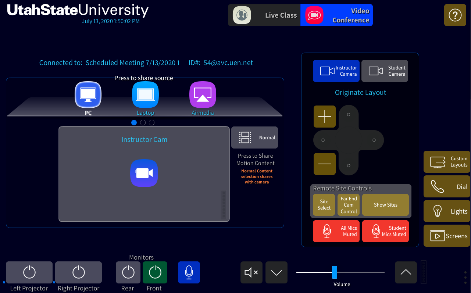Image resolution: width=471 pixels, height=293 pixels.
Task: Open the Screens controls
Action: pos(446,236)
